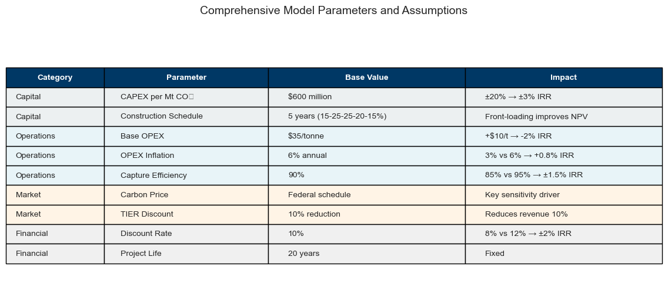Click the Parameter column header

point(186,77)
